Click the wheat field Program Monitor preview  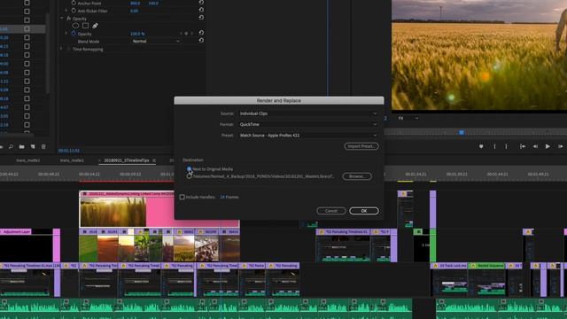(479, 55)
